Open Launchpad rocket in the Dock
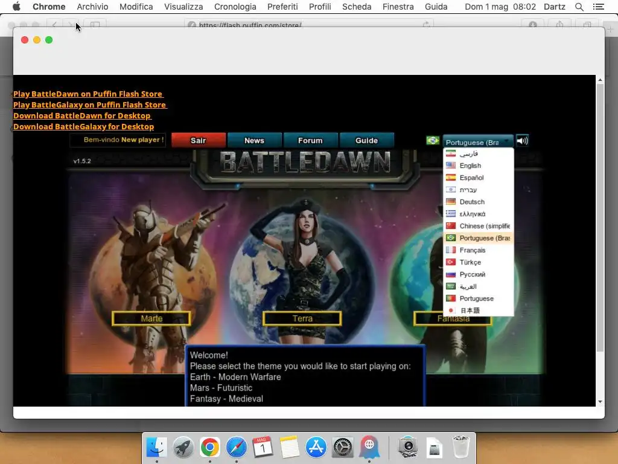The image size is (618, 464). pos(183,447)
